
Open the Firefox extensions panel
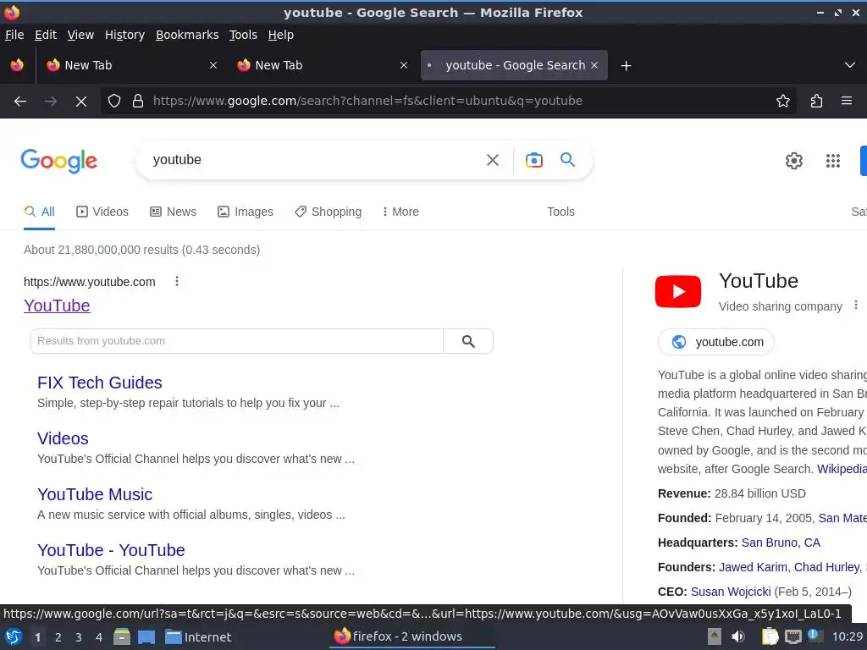point(816,102)
